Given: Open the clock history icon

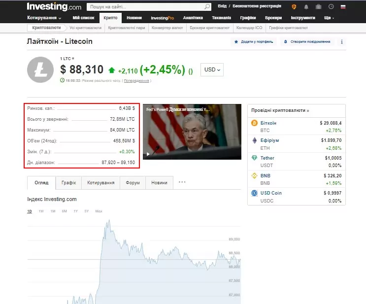Looking at the screenshot, I should [x=331, y=6].
